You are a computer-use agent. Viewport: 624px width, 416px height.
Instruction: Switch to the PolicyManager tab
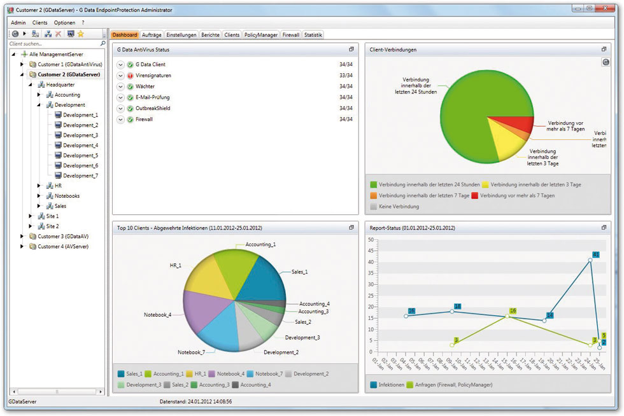261,34
